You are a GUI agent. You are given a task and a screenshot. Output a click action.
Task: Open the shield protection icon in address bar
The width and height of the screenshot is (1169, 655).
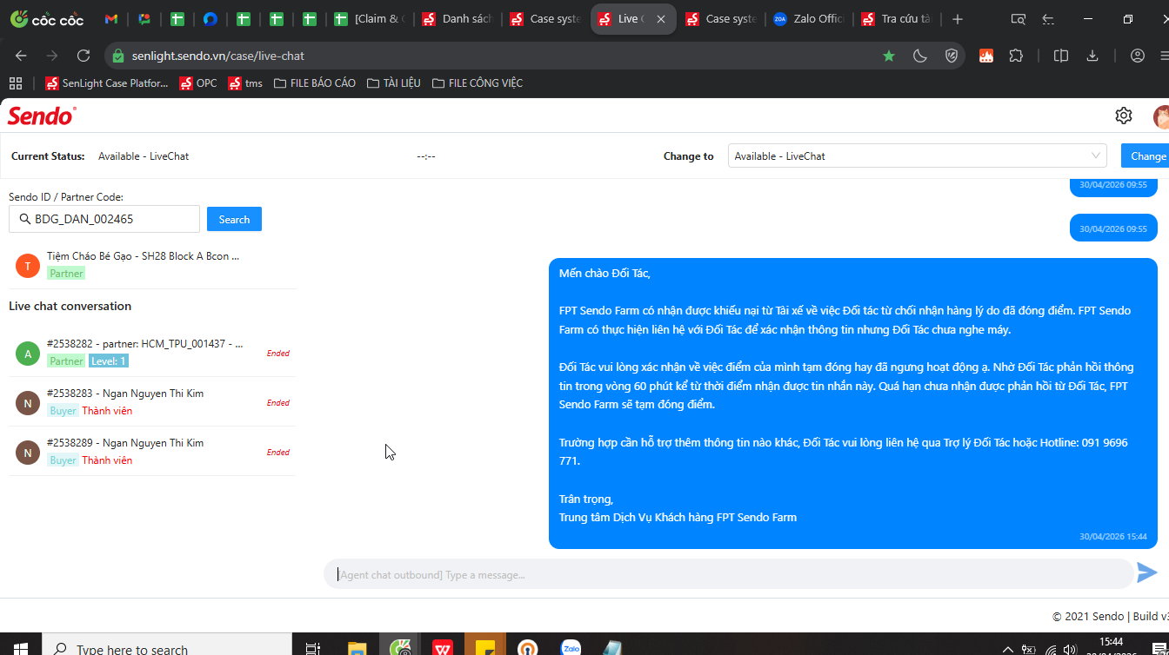[x=952, y=56]
